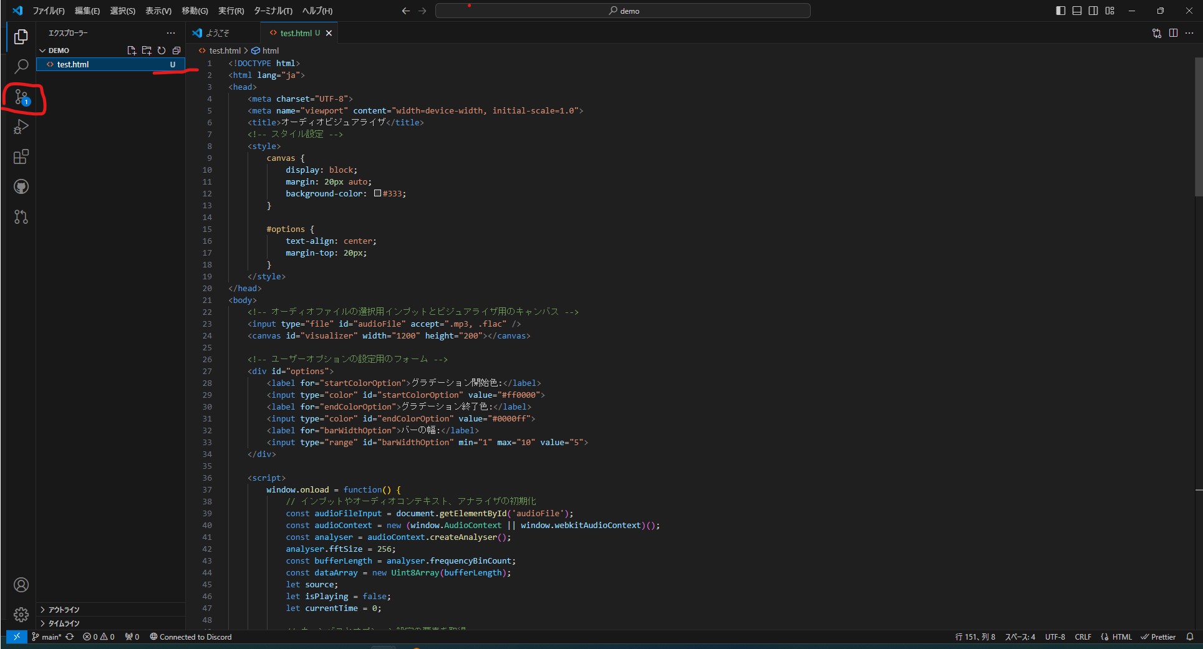Toggle the secondary sidebar layout button
This screenshot has width=1203, height=649.
pyautogui.click(x=1093, y=11)
